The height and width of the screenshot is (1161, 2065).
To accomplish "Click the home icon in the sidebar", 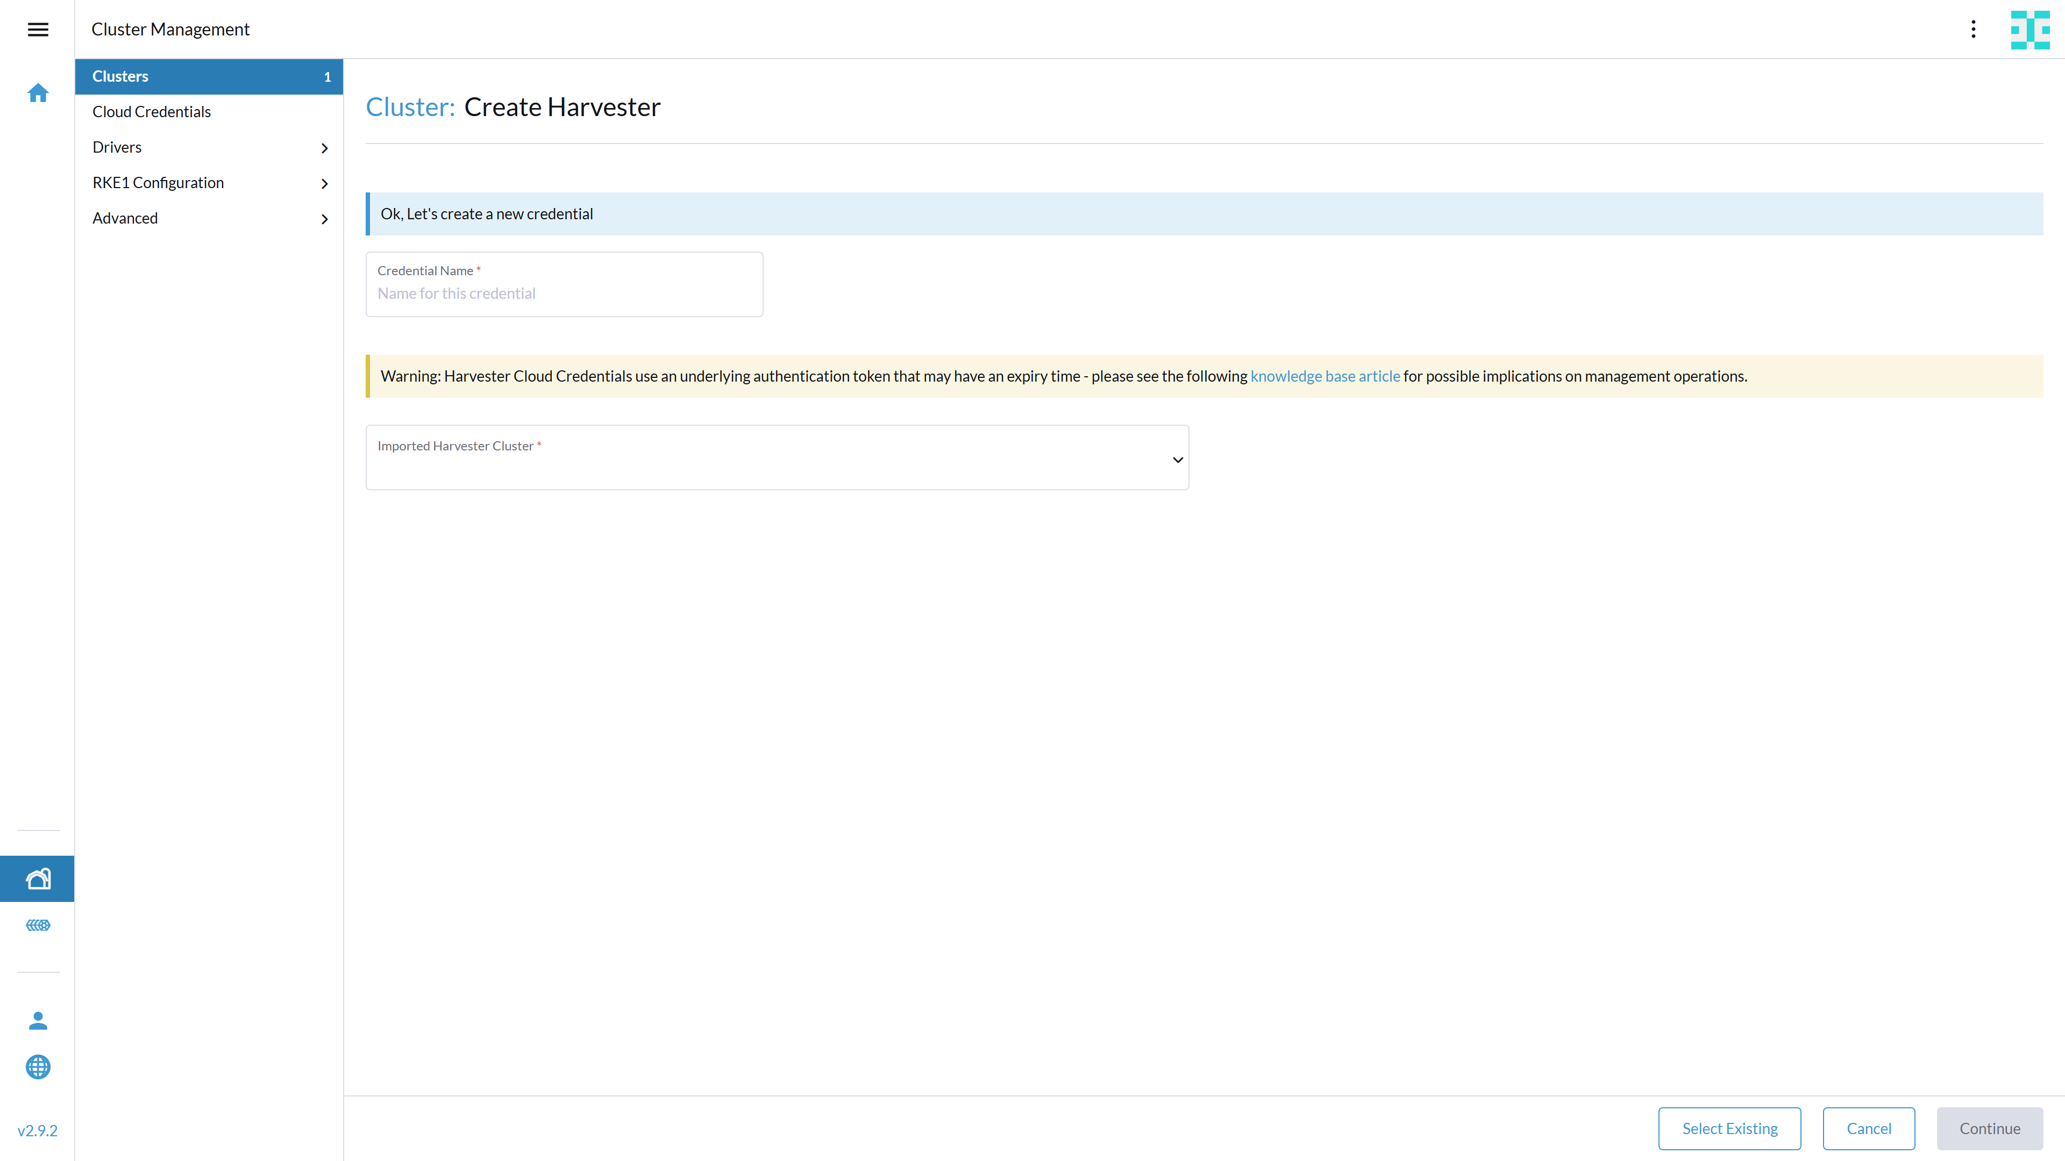I will (x=38, y=93).
